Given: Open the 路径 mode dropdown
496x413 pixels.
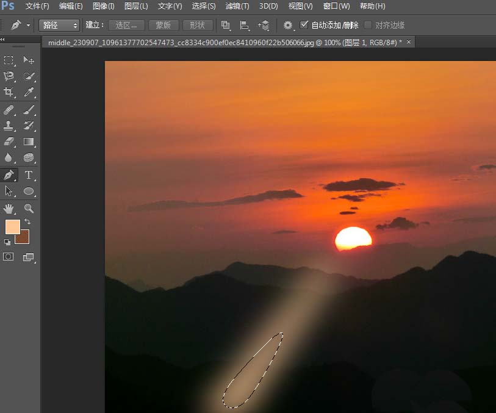Looking at the screenshot, I should pos(59,25).
